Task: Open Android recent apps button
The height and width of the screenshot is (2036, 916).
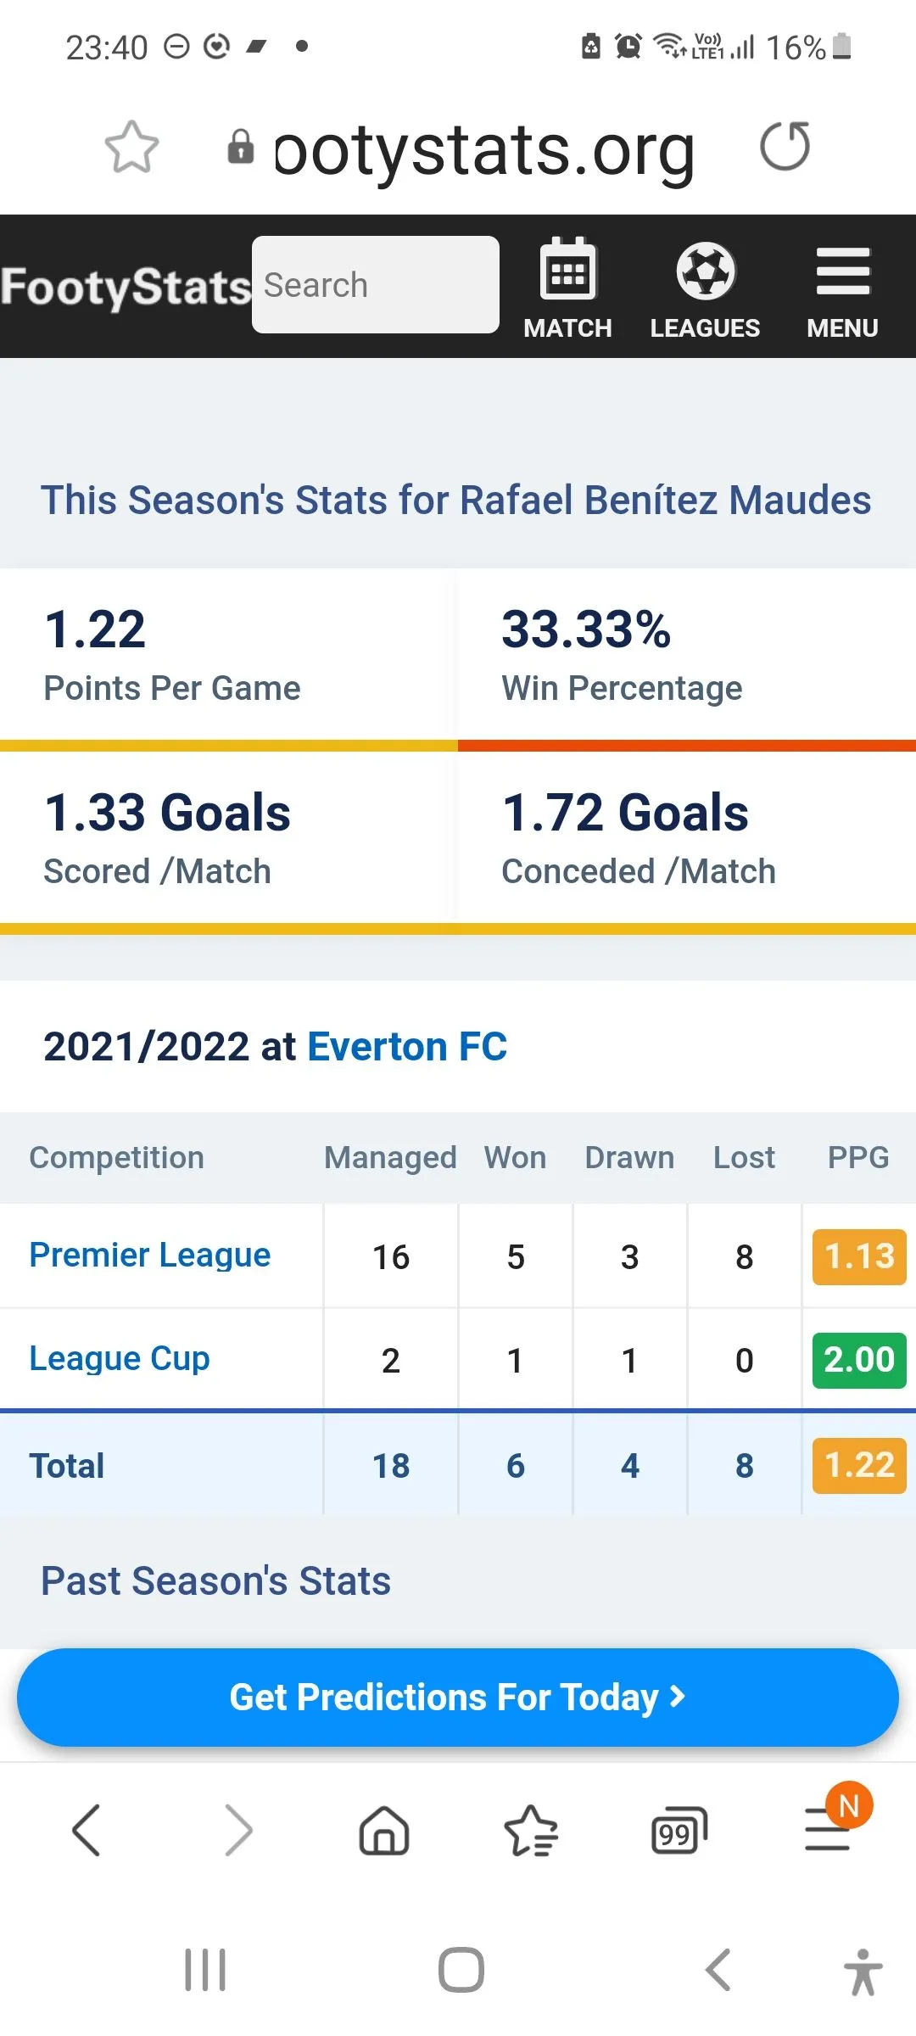Action: [x=205, y=1970]
